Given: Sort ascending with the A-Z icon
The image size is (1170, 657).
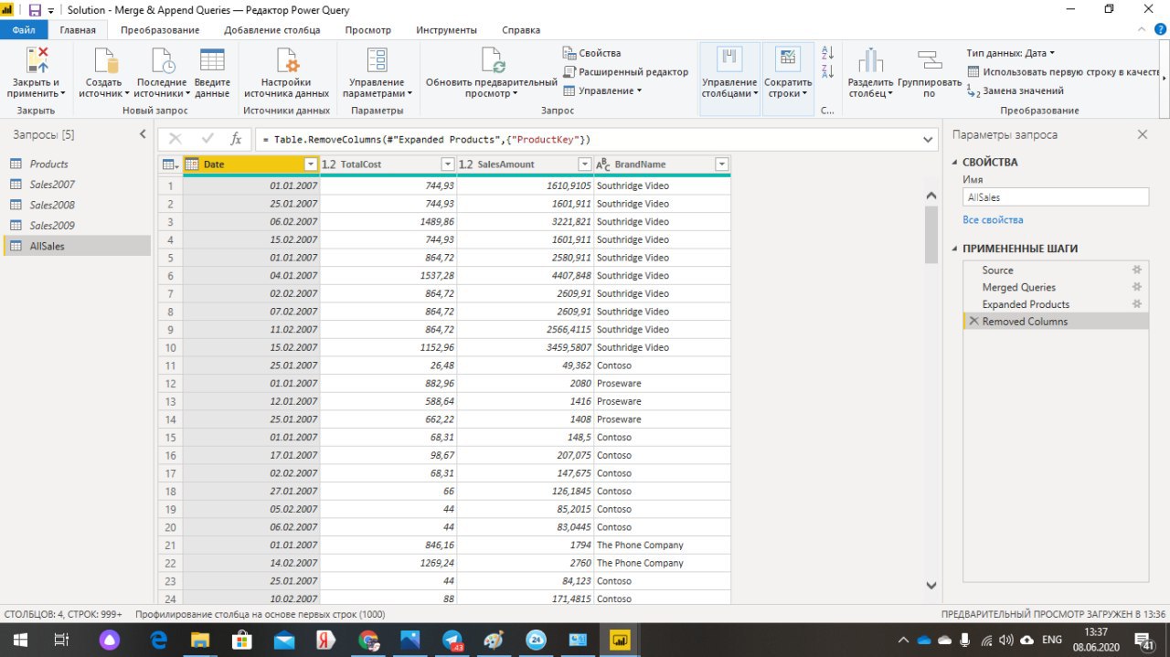Looking at the screenshot, I should 828,54.
